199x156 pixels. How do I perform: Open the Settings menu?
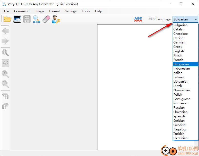click(71, 11)
